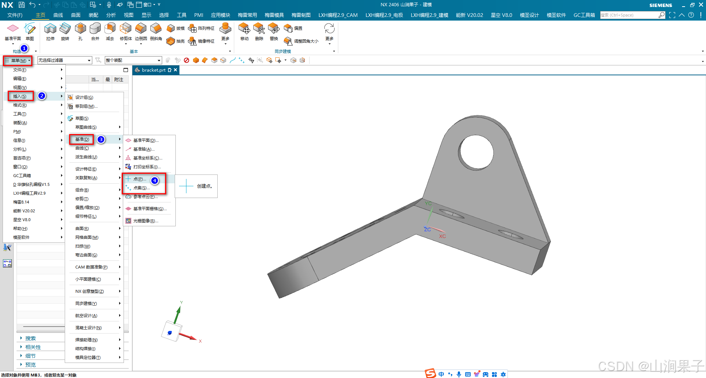Expand the 细节 section
This screenshot has width=706, height=378.
pyautogui.click(x=31, y=356)
